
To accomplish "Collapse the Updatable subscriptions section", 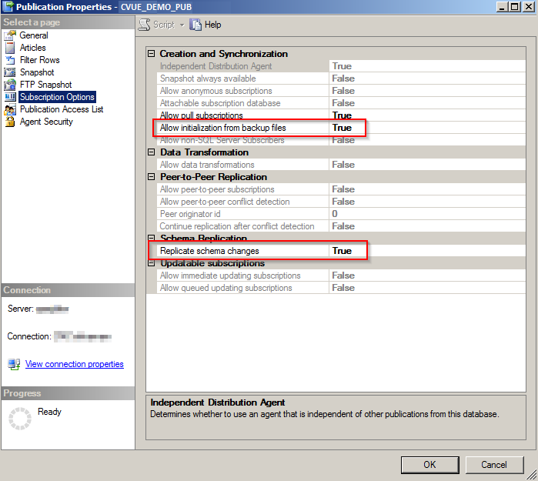I will click(x=152, y=263).
